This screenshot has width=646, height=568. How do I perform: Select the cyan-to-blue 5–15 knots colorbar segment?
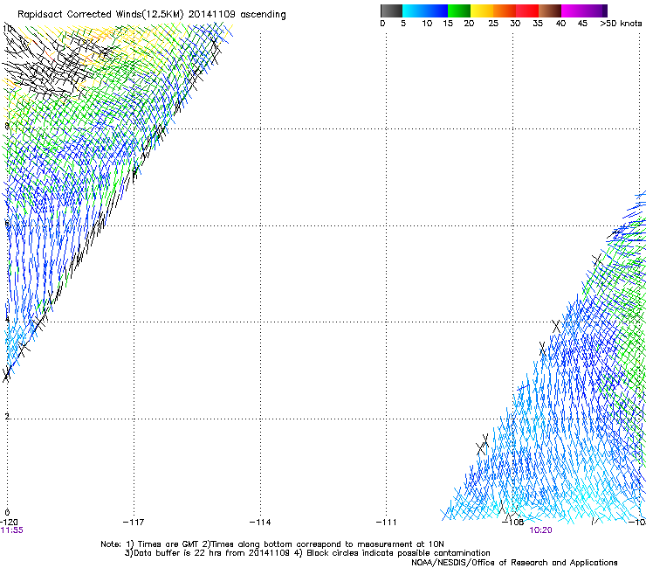pos(425,10)
